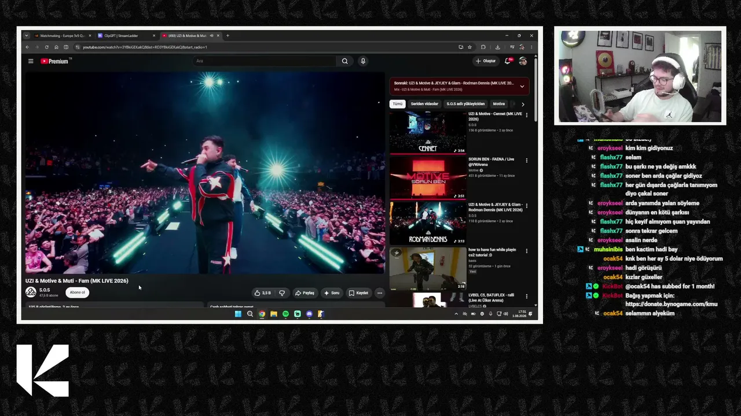Reload the page in Chrome

tap(46, 47)
